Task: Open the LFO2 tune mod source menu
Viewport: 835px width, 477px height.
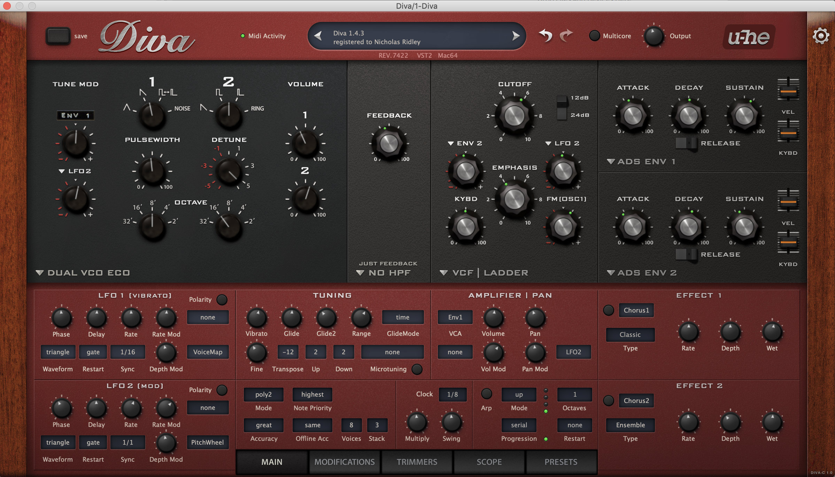Action: coord(75,171)
